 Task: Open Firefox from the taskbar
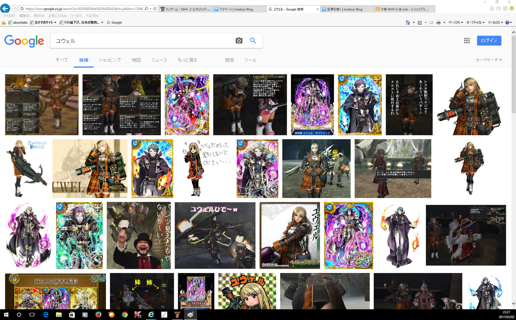point(98,314)
